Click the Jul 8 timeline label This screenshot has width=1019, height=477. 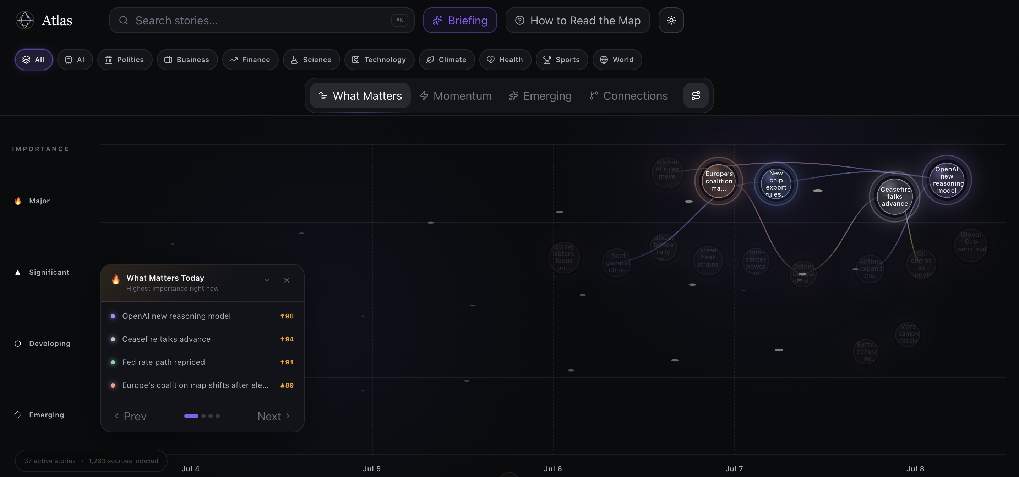tap(915, 469)
